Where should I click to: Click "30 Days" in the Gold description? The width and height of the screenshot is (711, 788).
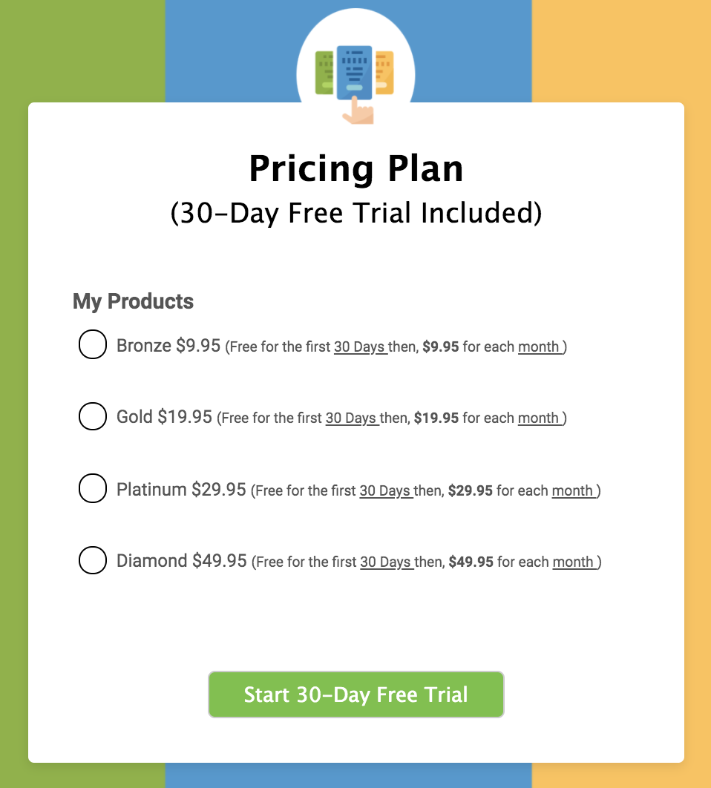(x=352, y=418)
